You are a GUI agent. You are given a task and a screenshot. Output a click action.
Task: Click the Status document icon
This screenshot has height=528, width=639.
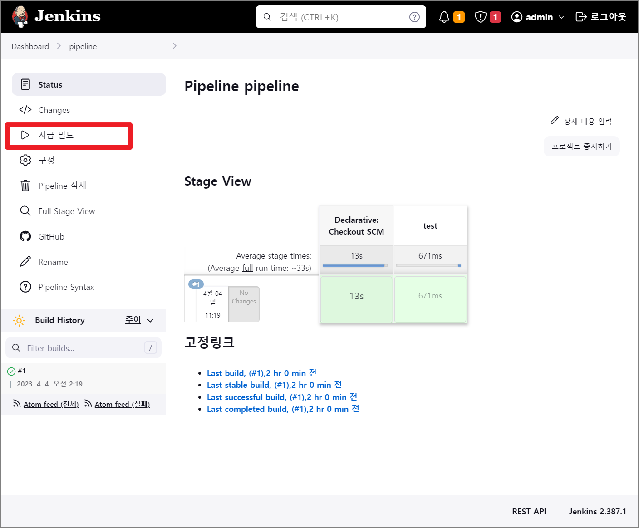tap(25, 84)
